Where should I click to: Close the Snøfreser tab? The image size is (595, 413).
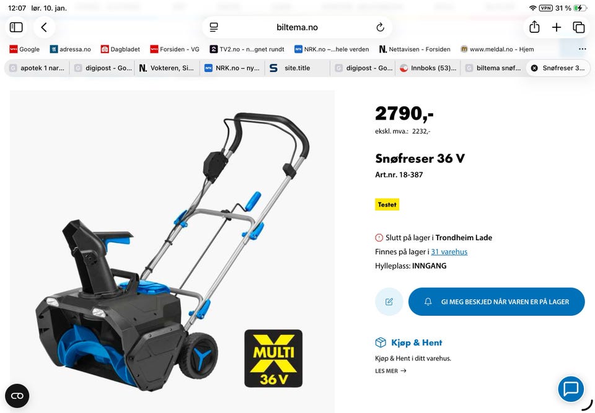click(534, 68)
